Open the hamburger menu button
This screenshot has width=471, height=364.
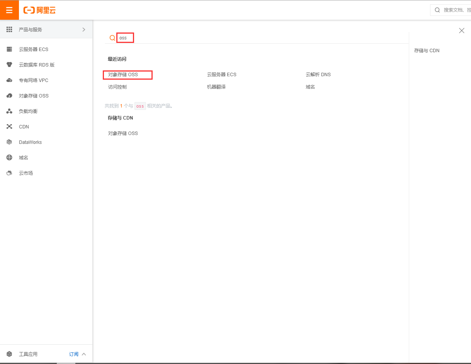click(x=9, y=10)
